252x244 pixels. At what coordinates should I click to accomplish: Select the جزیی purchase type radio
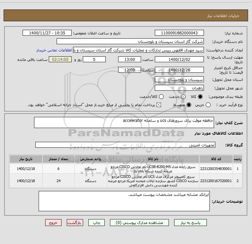(x=208, y=105)
